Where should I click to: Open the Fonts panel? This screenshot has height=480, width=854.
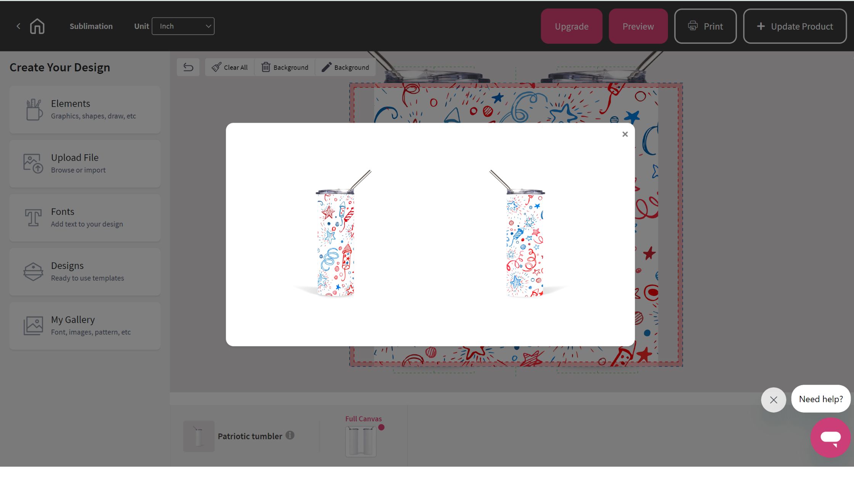85,218
